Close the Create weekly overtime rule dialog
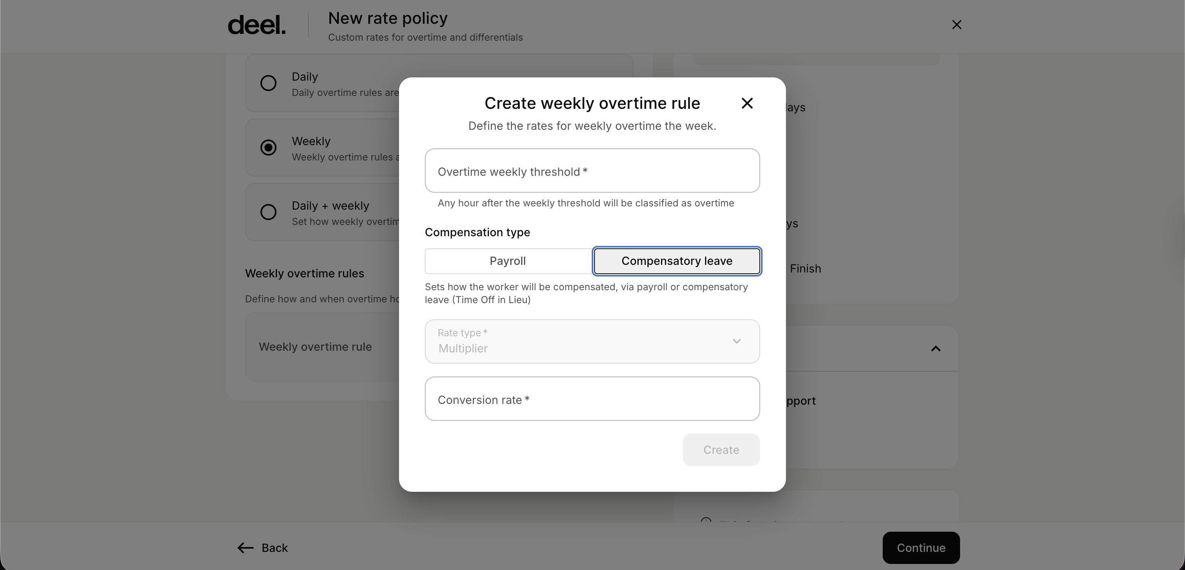Viewport: 1185px width, 570px height. (x=747, y=103)
